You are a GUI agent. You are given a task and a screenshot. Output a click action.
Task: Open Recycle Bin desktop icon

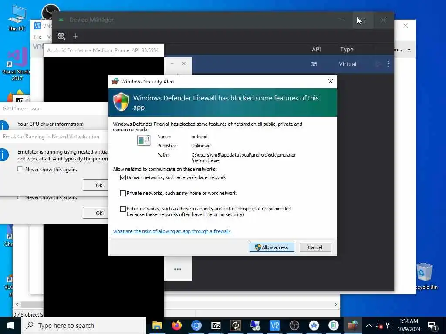[x=425, y=276]
